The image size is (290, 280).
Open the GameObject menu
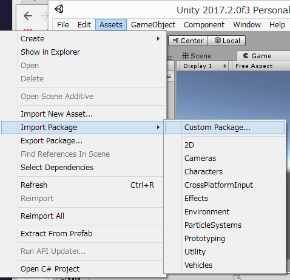[x=153, y=25]
